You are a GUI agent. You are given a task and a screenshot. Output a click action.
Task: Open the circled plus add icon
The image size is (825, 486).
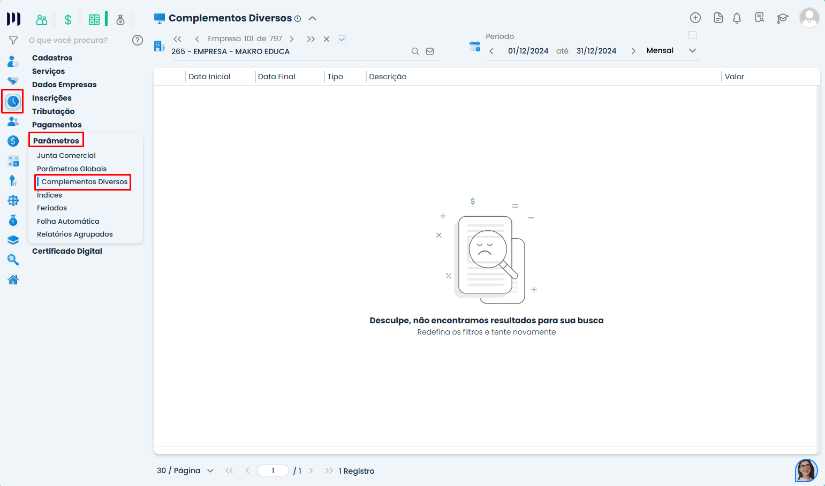695,18
